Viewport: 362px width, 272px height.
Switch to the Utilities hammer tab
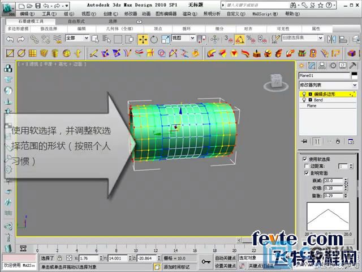tap(352, 66)
